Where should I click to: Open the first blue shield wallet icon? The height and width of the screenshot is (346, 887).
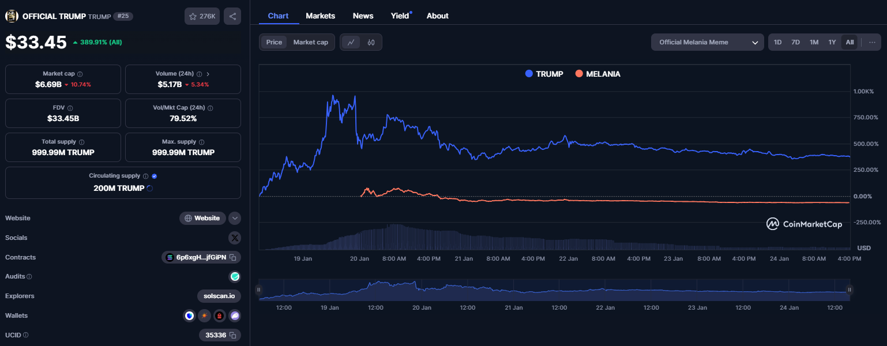click(189, 315)
